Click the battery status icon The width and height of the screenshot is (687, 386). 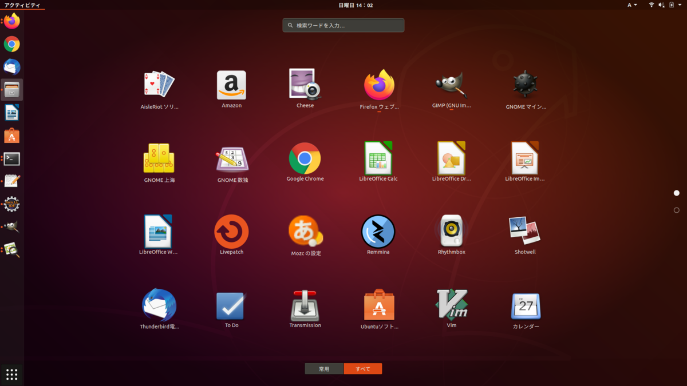672,5
